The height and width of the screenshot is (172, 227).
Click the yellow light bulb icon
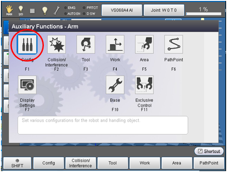pos(45,10)
